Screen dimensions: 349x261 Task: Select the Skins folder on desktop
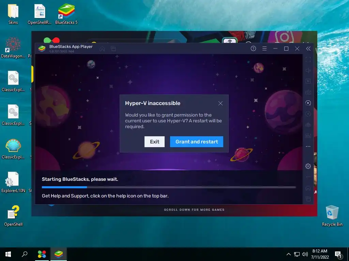pos(13,14)
